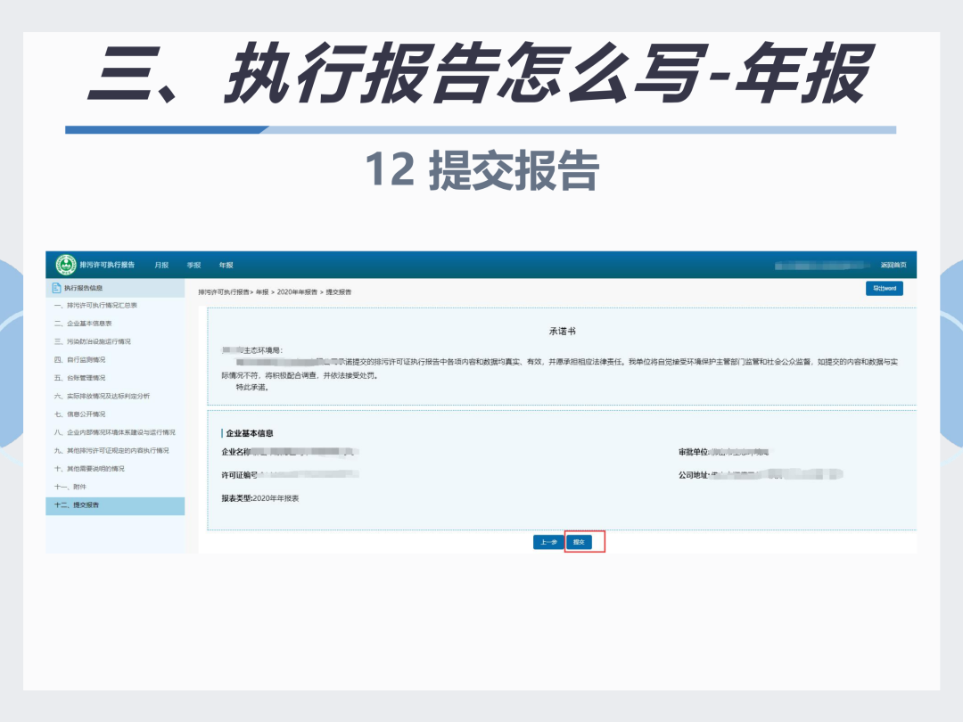Click the 导出word button
The image size is (963, 722).
[x=885, y=288]
